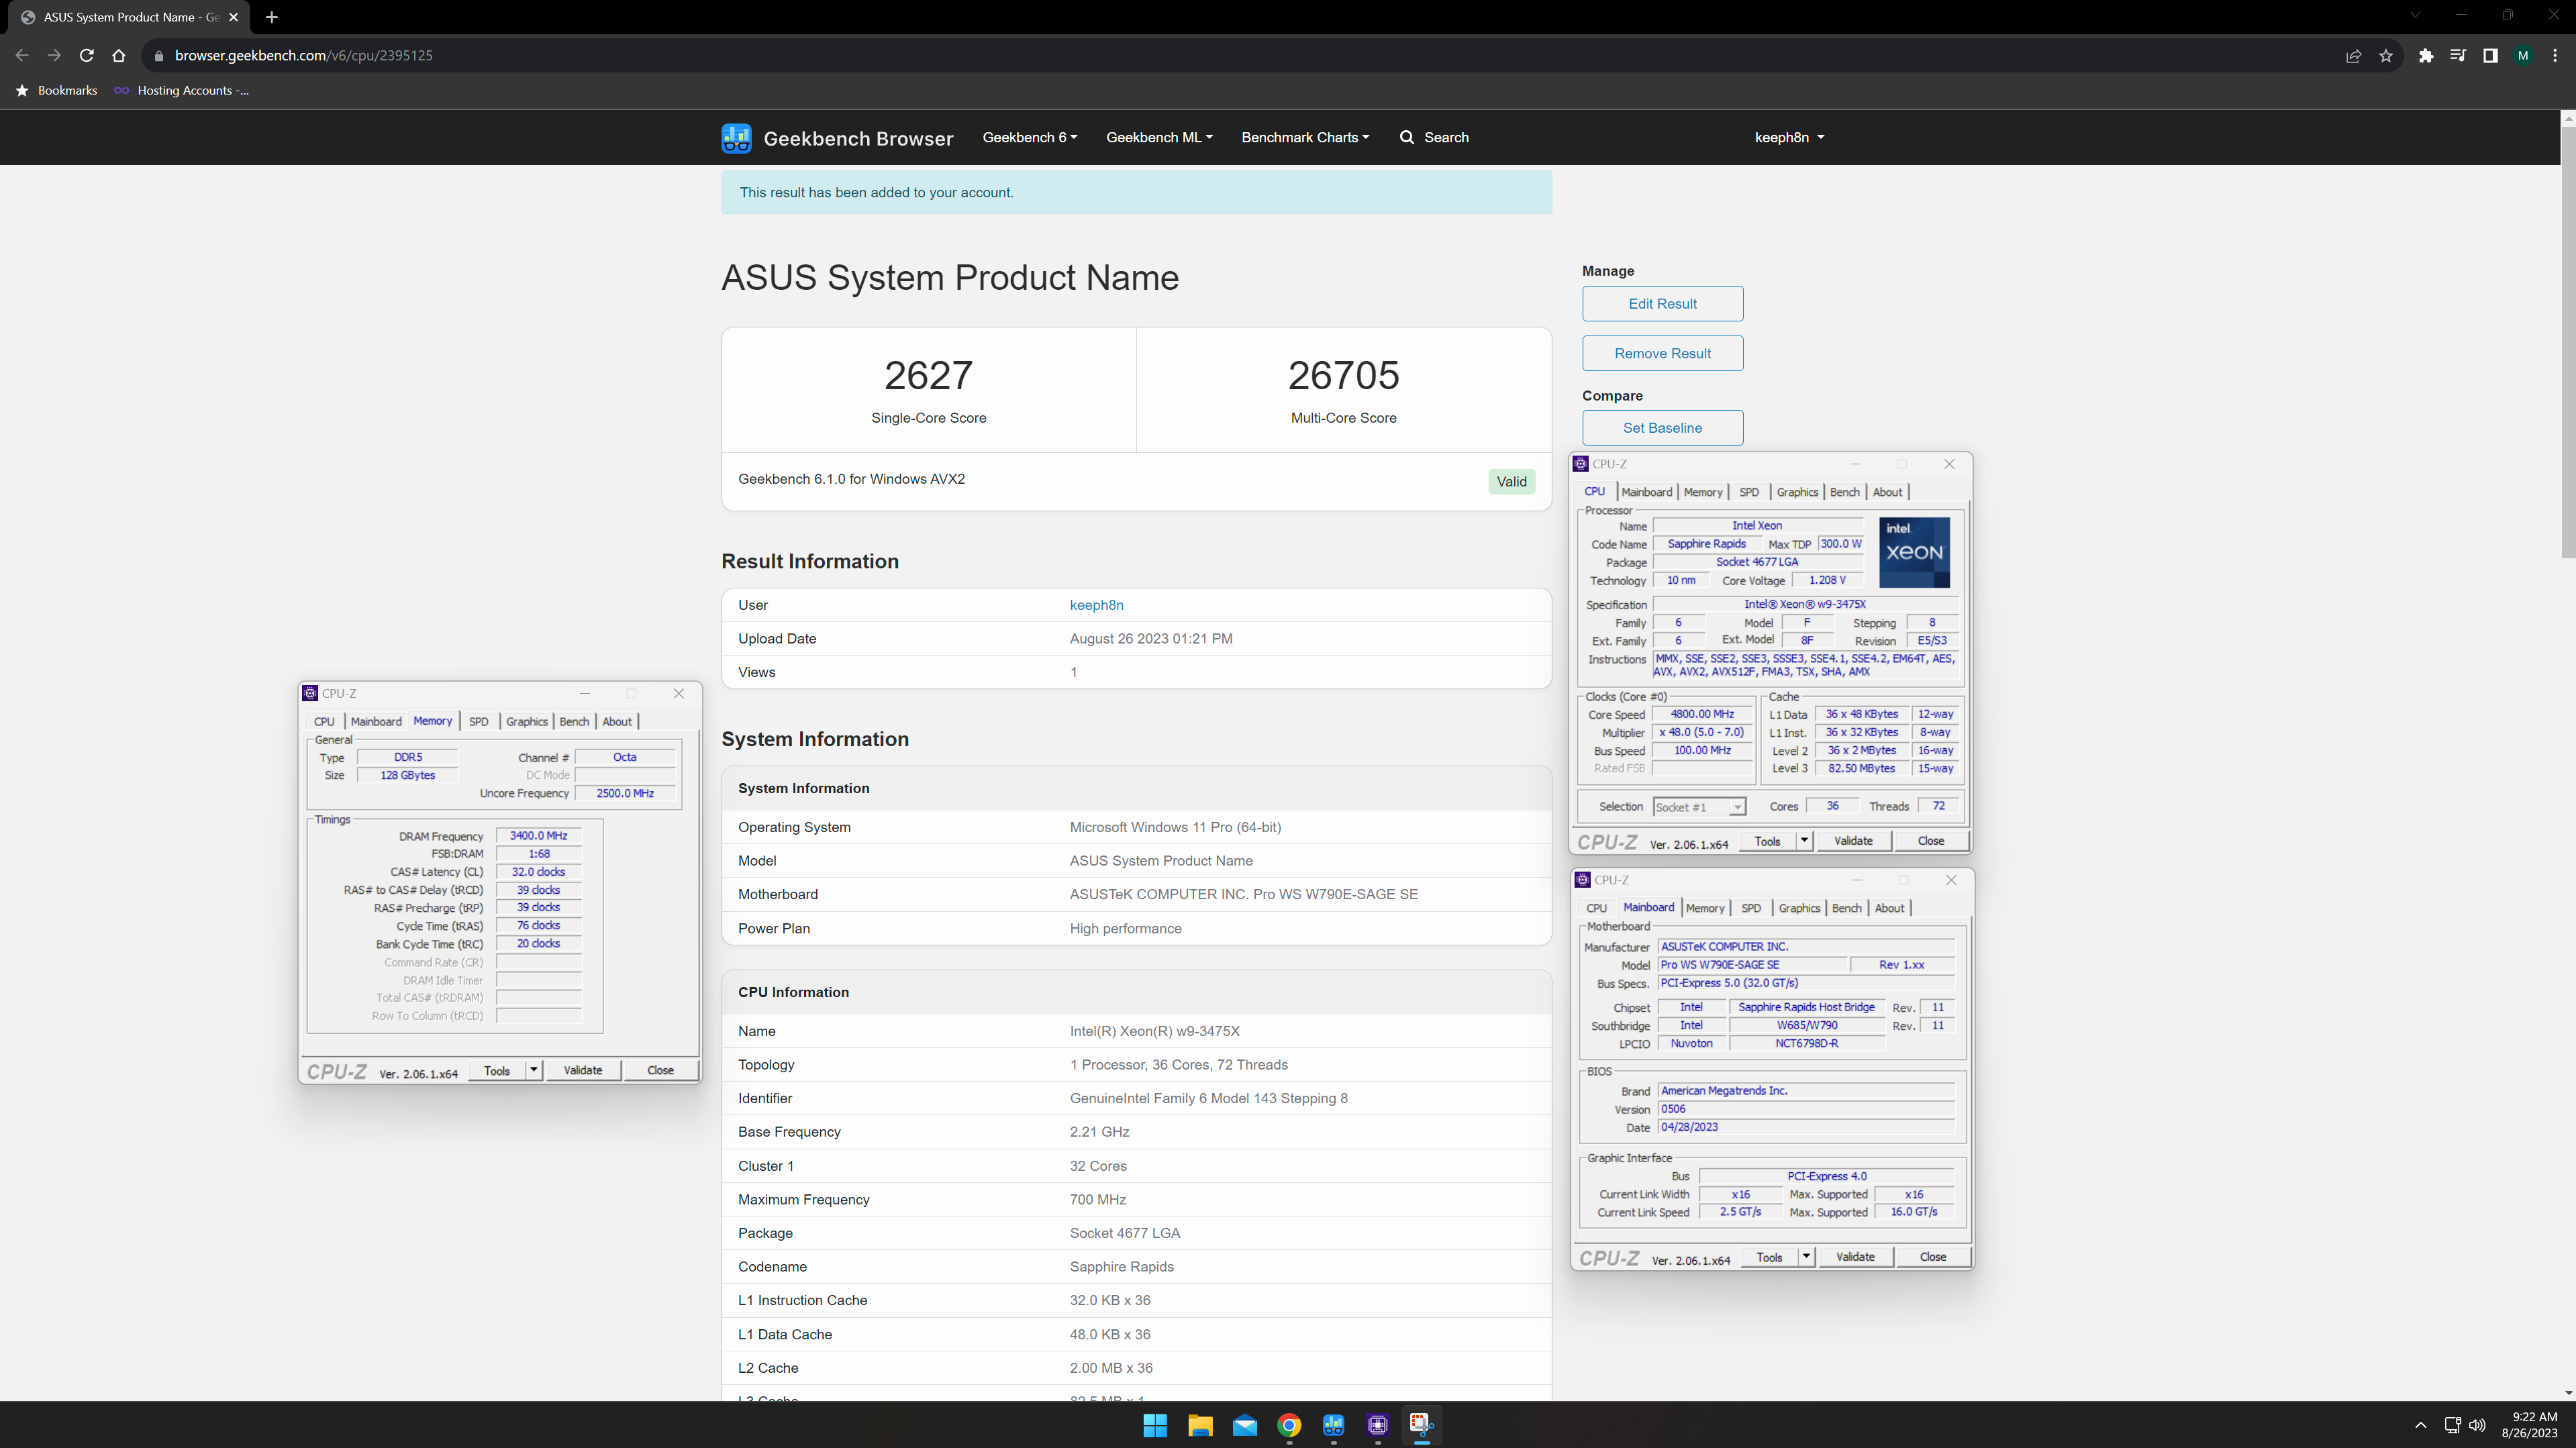The width and height of the screenshot is (2576, 1448).
Task: Share this page icon in address bar
Action: [x=2353, y=55]
